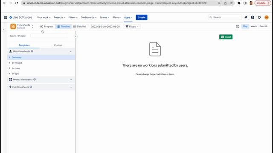
Task: Open the Projects dropdown menu
Action: click(x=59, y=17)
